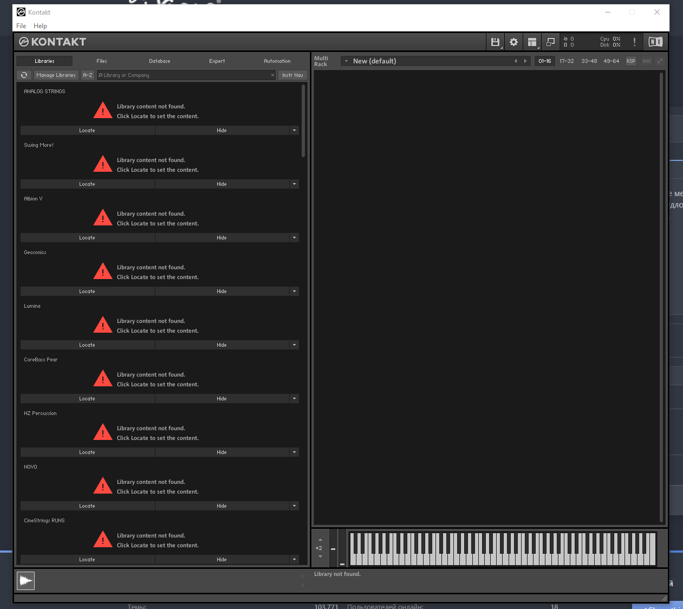Open the Workspace management layout icon
The image size is (683, 609).
(x=532, y=42)
